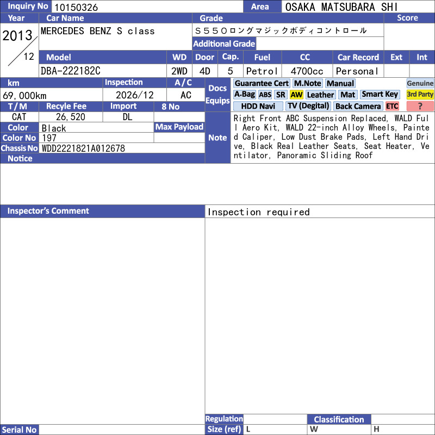The image size is (435, 435).
Task: Click the 4700cc engine value
Action: point(307,71)
